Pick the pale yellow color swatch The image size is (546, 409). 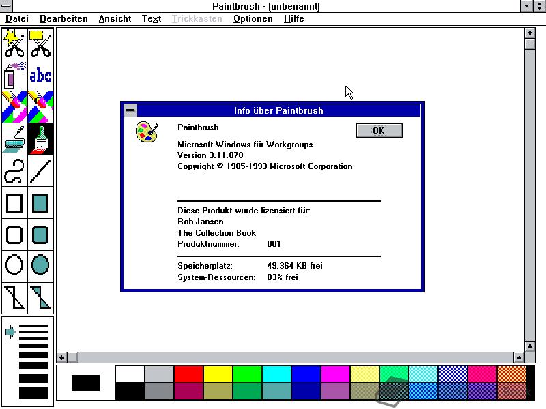[364, 374]
